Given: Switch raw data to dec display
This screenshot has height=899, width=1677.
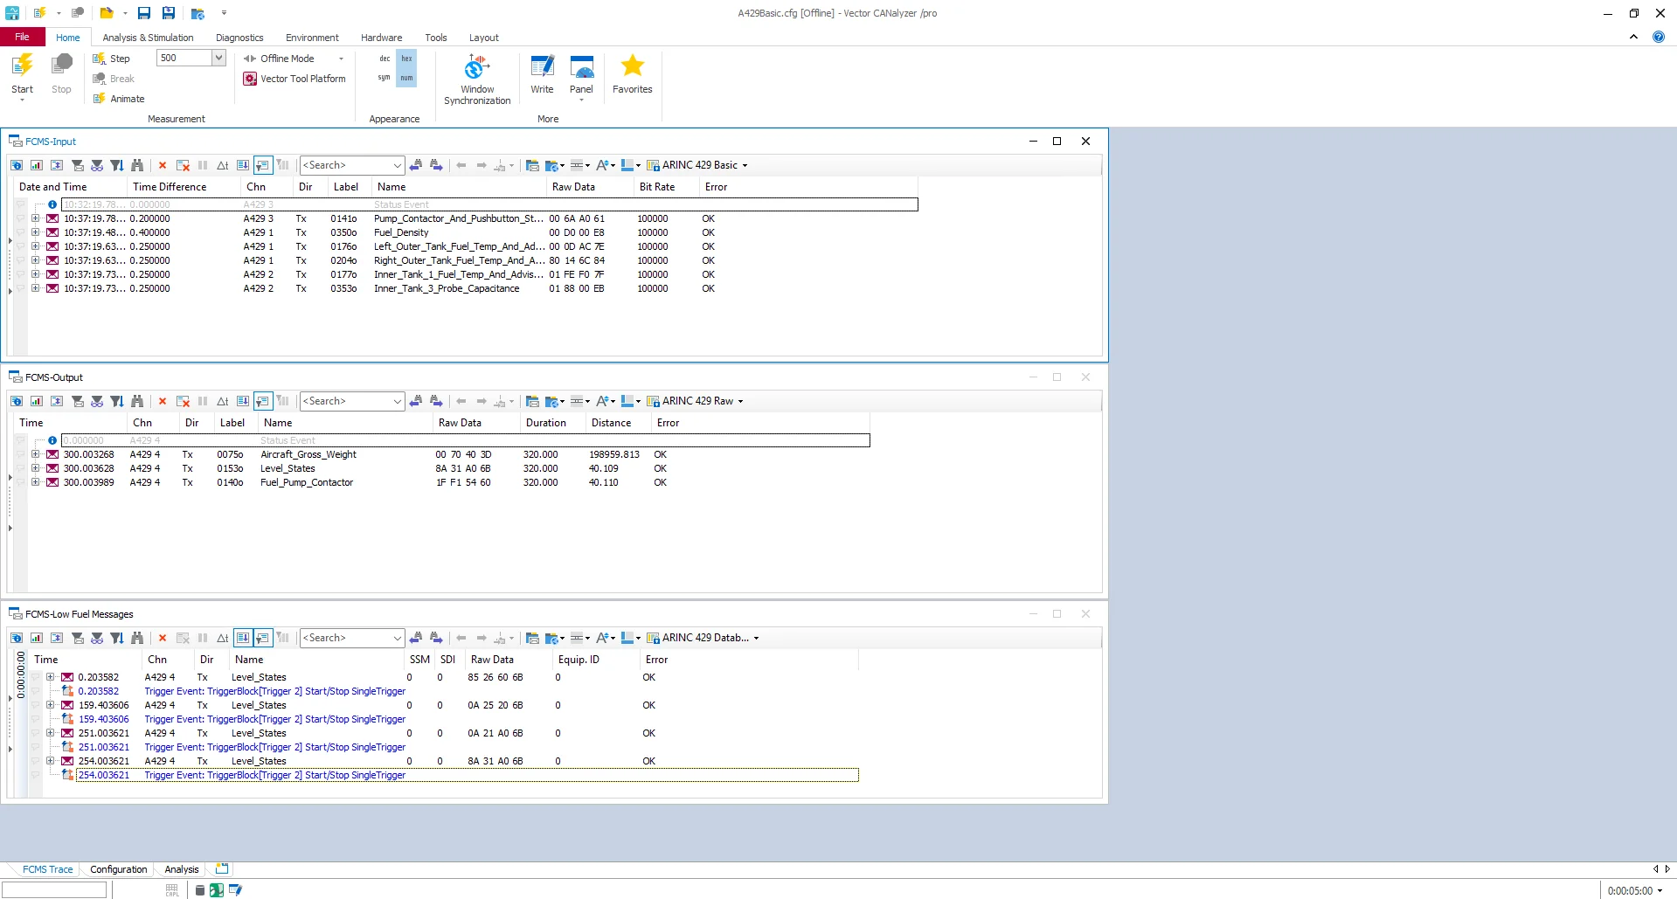Looking at the screenshot, I should (x=384, y=59).
